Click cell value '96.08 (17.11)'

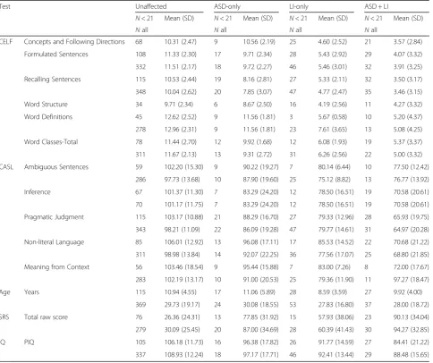pyautogui.click(x=260, y=242)
